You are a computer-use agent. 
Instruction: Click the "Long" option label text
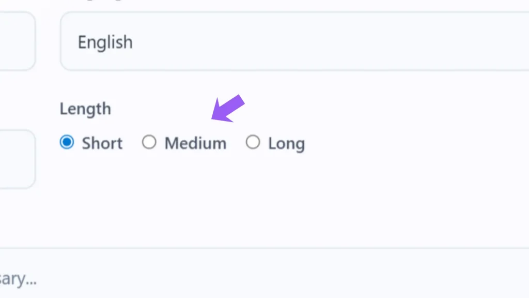coord(286,143)
